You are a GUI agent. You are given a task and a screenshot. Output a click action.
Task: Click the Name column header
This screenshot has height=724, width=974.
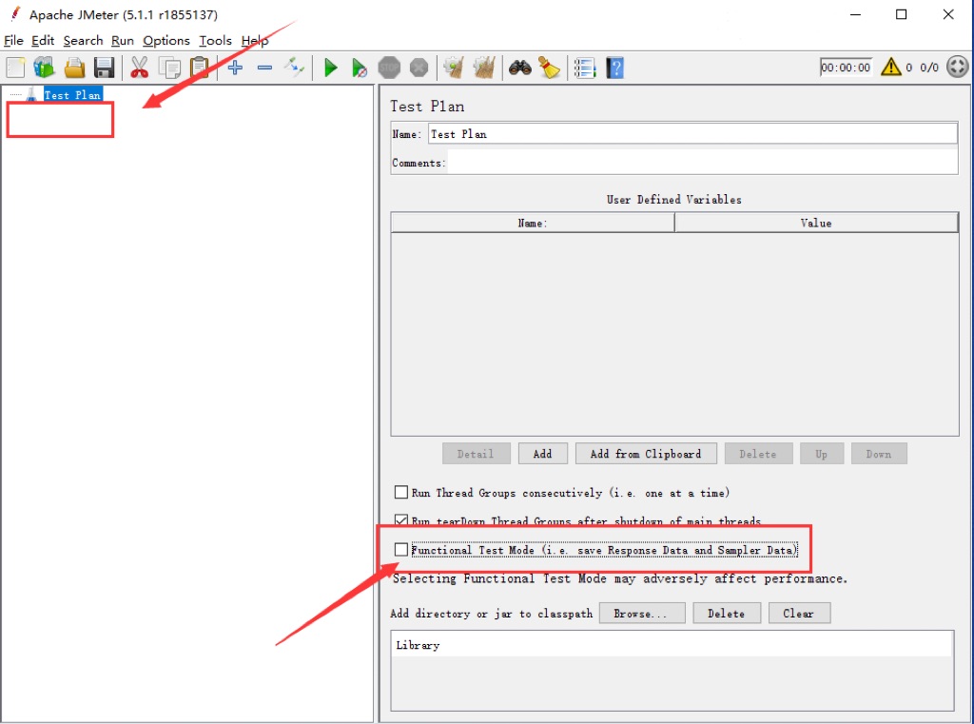[533, 223]
